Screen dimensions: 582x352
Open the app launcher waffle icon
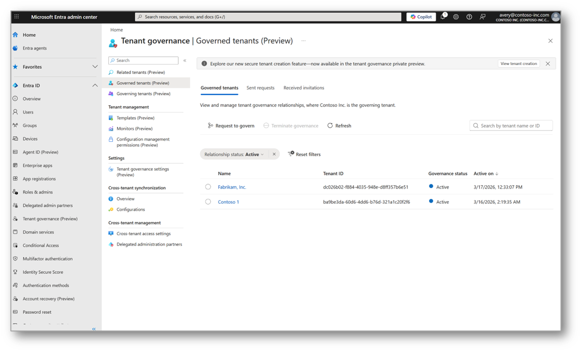(16, 17)
